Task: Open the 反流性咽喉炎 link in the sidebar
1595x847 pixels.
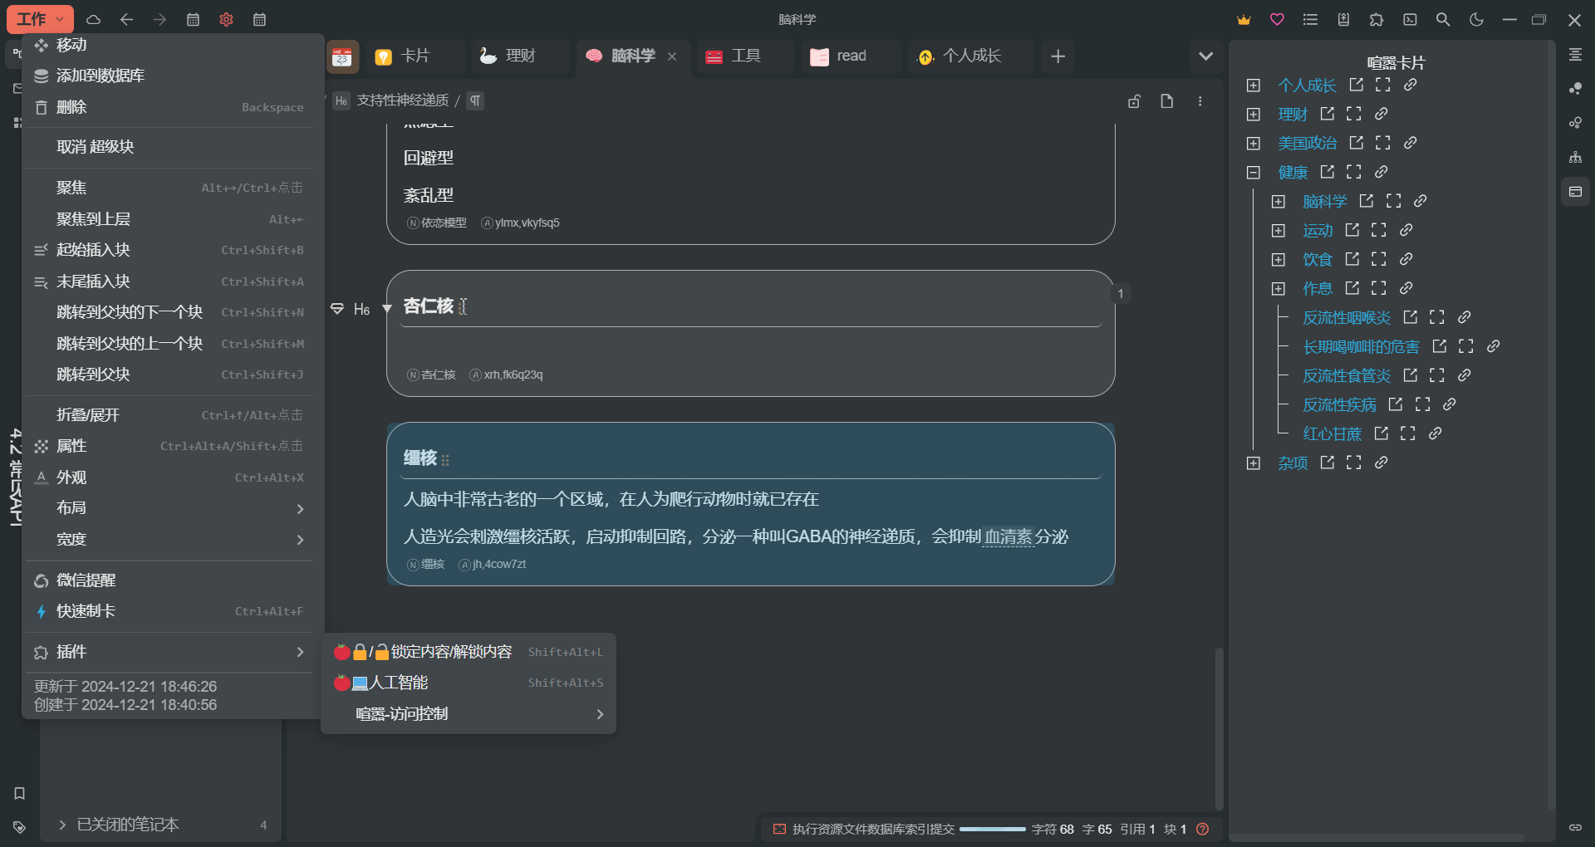Action: tap(1347, 317)
